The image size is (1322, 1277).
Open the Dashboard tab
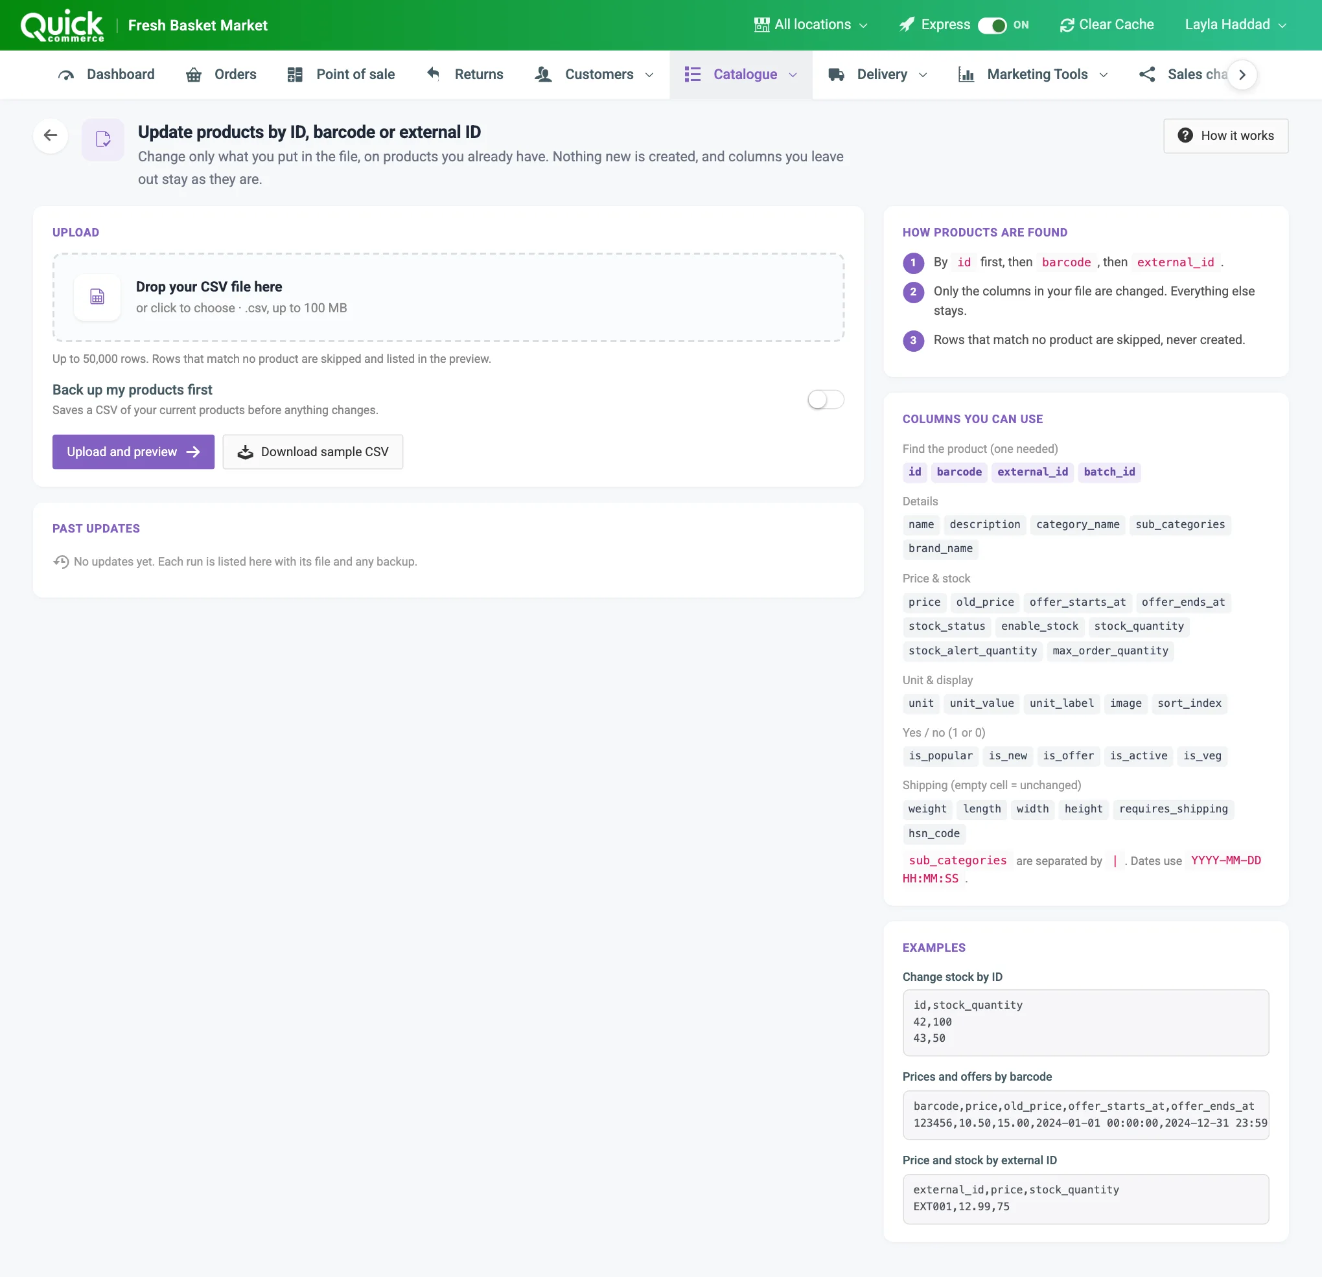coord(106,75)
